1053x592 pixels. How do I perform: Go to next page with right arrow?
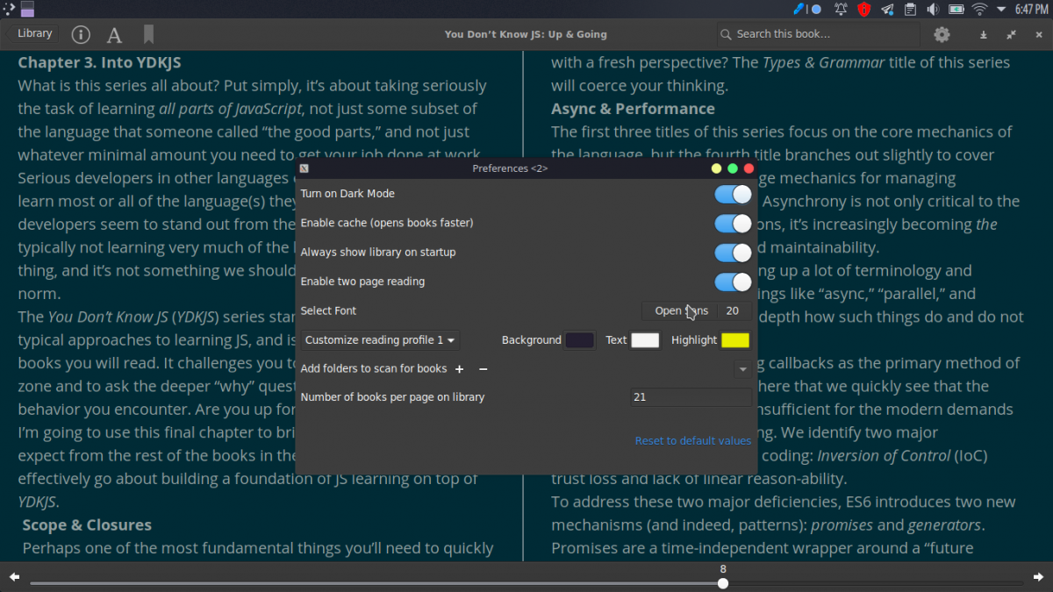click(x=1039, y=577)
